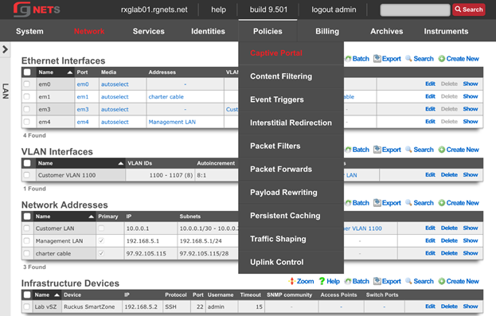Click the rG Nets logo
This screenshot has width=496, height=316.
click(x=37, y=10)
